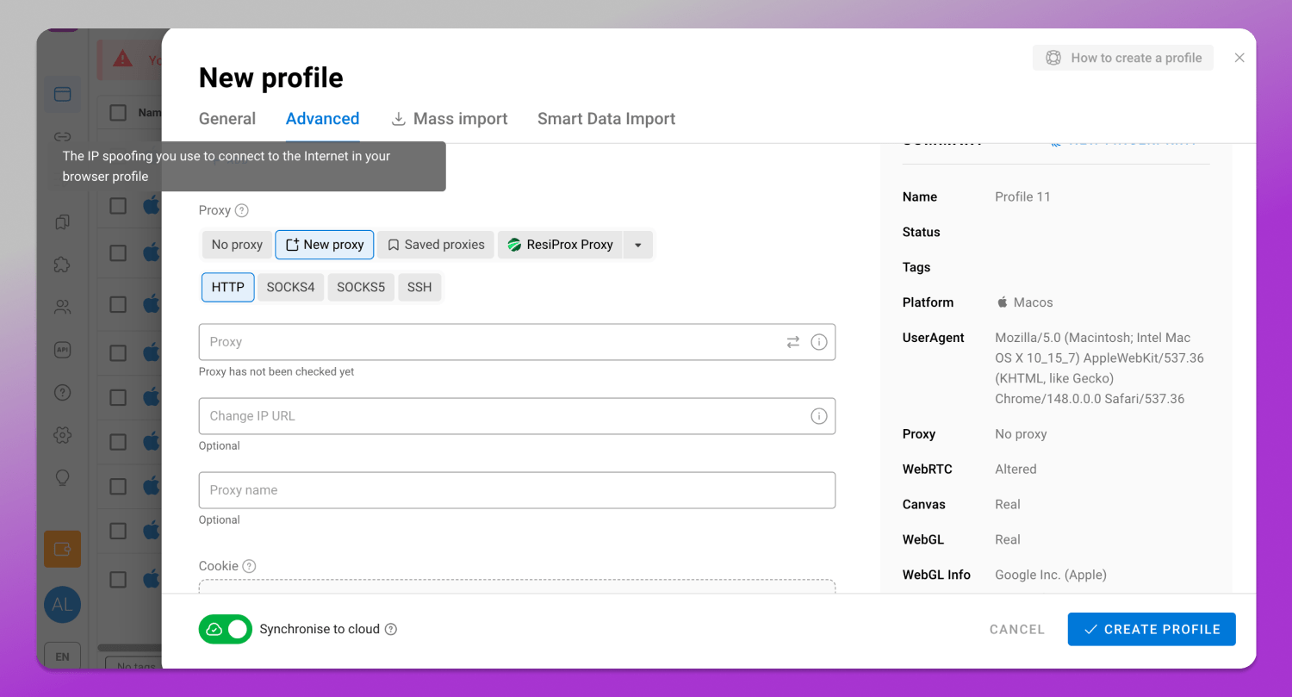1292x697 pixels.
Task: Expand the dropdown arrow beside ResiProx Proxy
Action: 638,245
